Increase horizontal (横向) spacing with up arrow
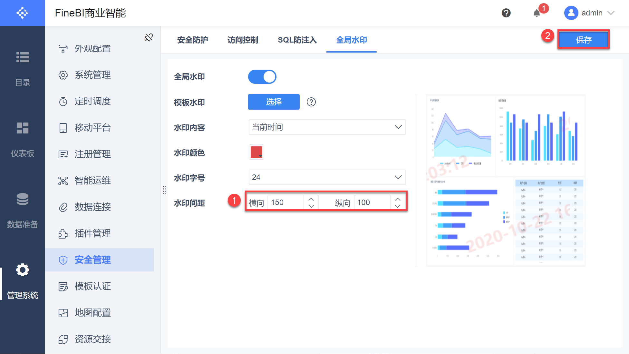The width and height of the screenshot is (629, 354). pos(311,199)
